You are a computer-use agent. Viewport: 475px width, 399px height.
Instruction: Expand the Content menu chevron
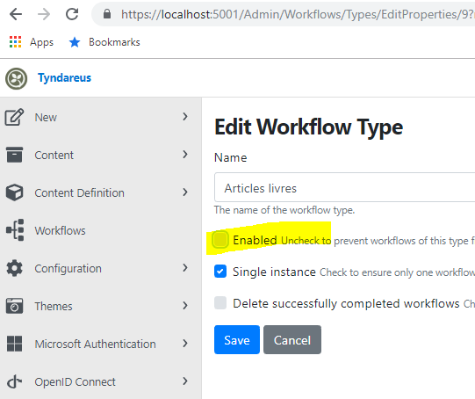(x=185, y=155)
